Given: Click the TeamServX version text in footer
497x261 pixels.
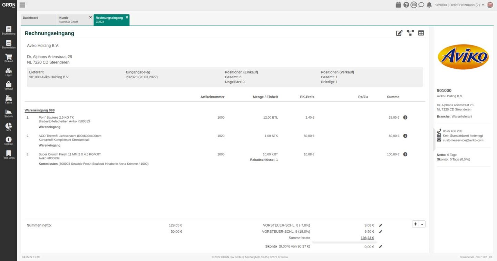Looking at the screenshot, I should (476, 257).
